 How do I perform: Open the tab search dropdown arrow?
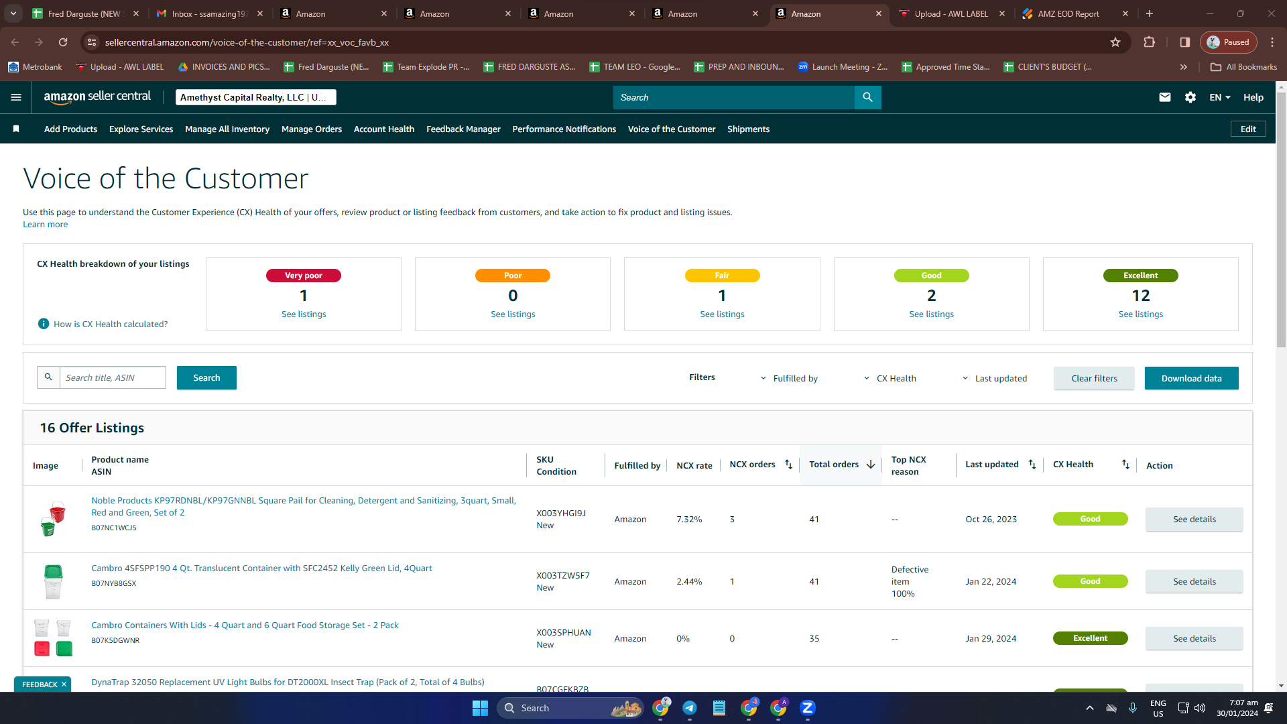[x=13, y=13]
